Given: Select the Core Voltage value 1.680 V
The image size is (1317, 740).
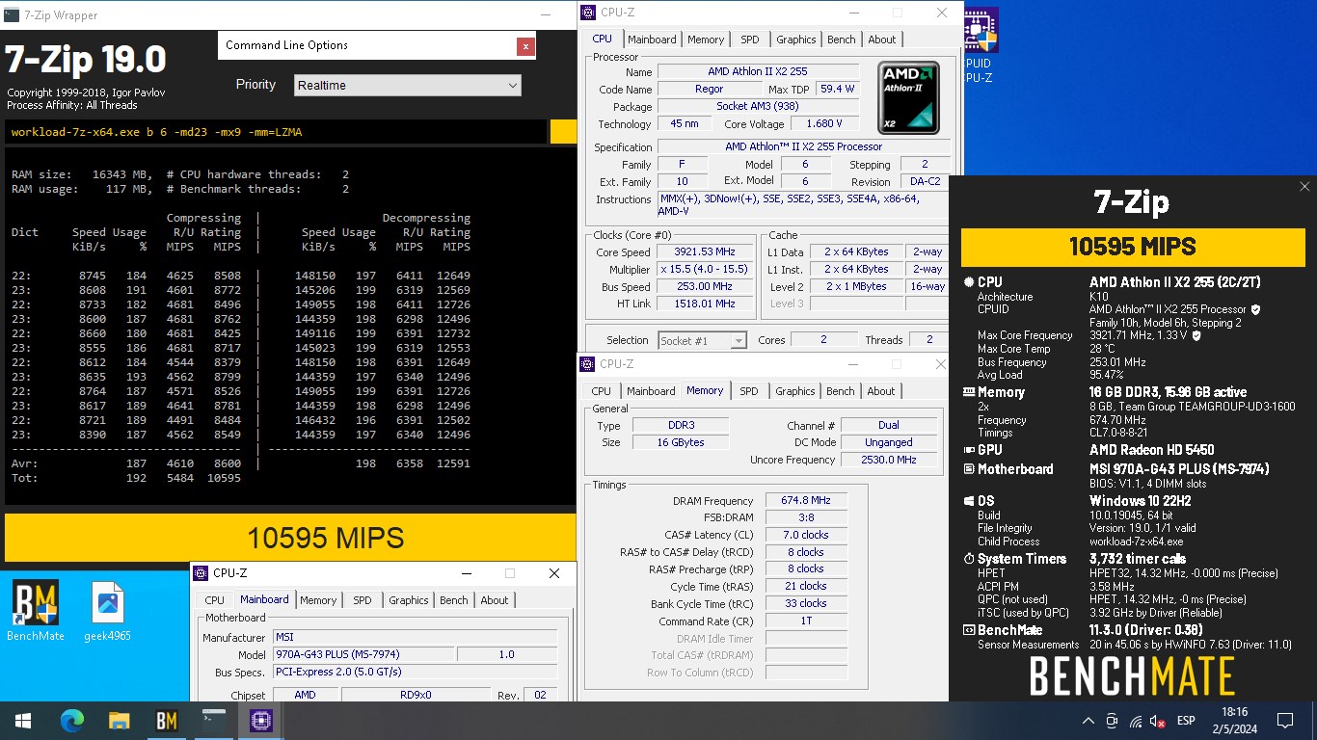Looking at the screenshot, I should pos(823,124).
